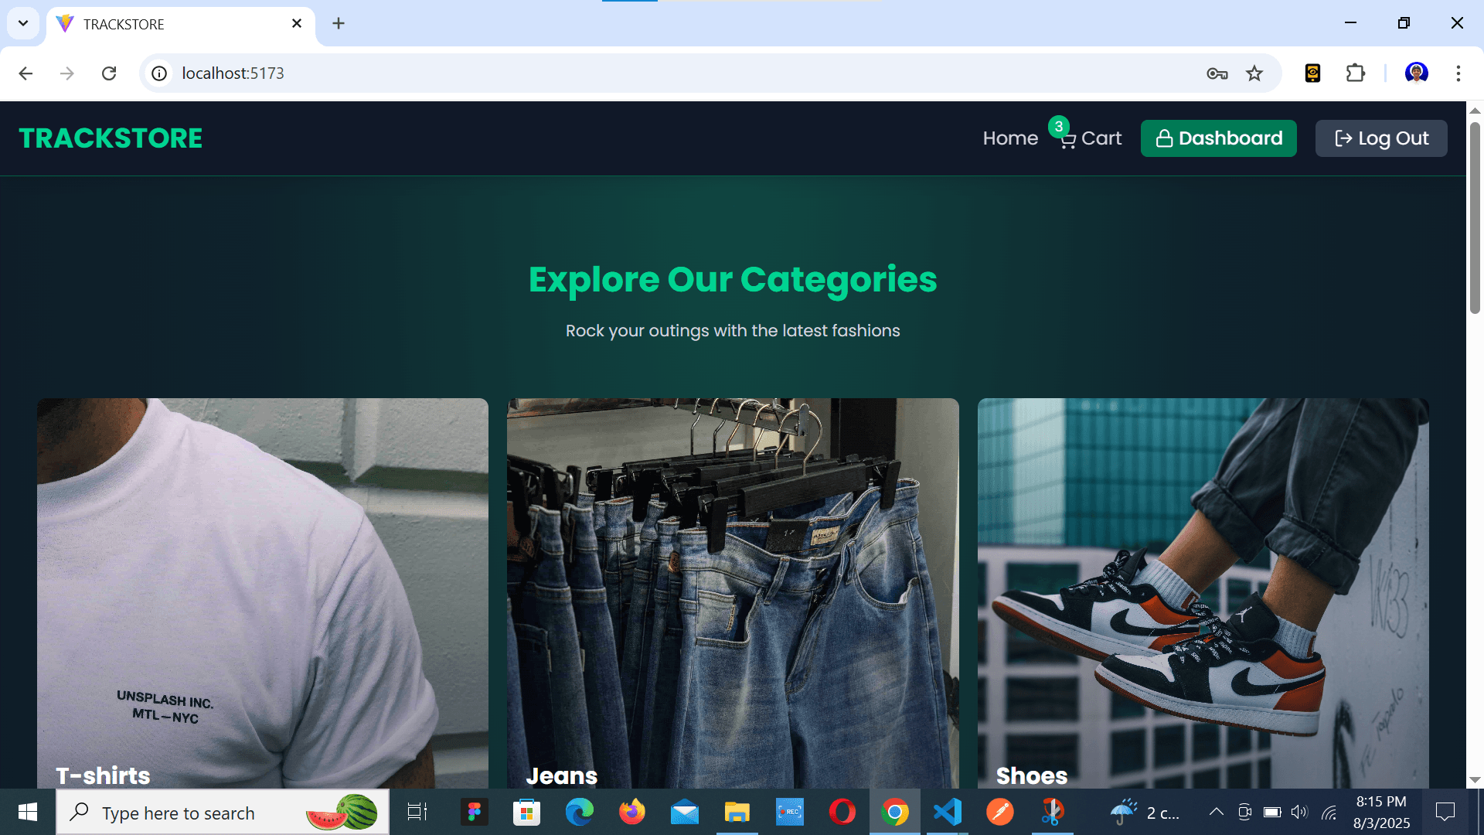Open the cart icon in navbar

point(1067,140)
